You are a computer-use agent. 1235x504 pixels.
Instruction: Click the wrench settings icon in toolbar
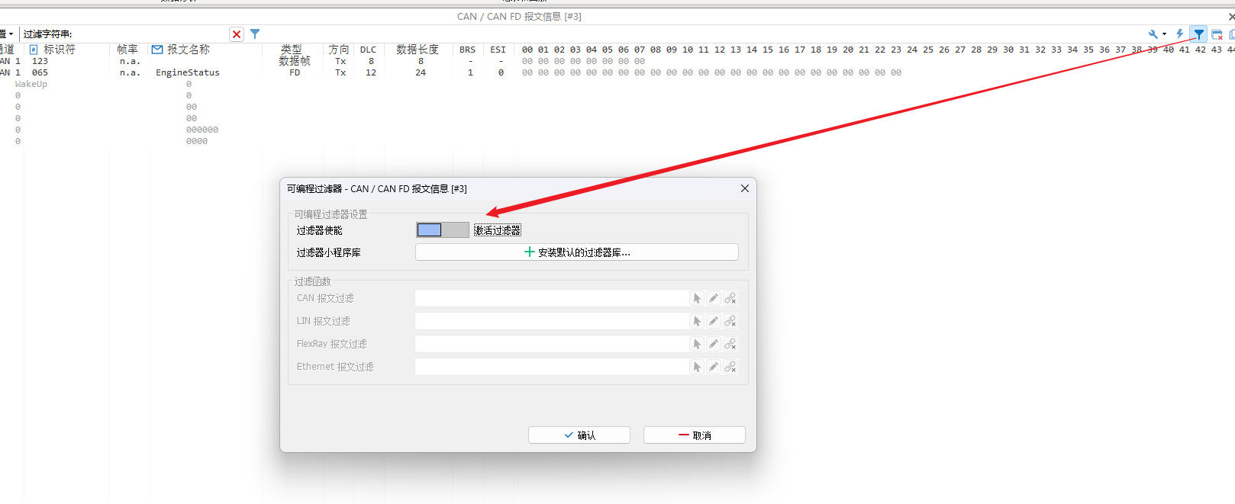pyautogui.click(x=1153, y=34)
